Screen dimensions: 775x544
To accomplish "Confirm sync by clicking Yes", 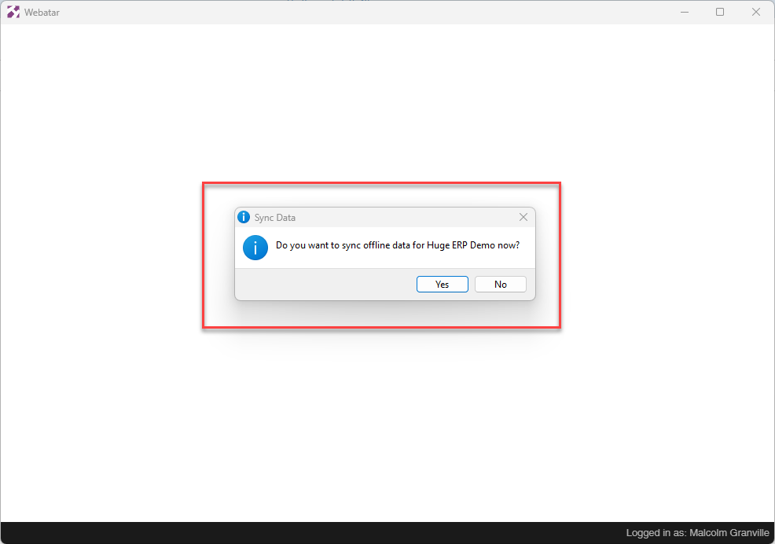I will [x=442, y=285].
